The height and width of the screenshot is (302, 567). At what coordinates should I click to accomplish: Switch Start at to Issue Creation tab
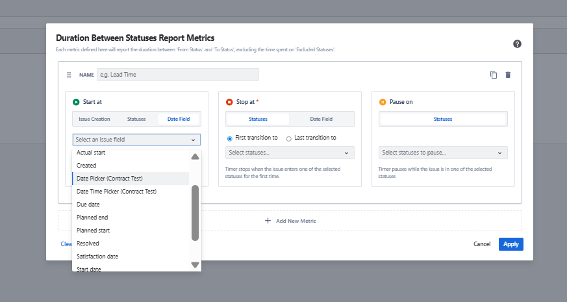coord(94,119)
